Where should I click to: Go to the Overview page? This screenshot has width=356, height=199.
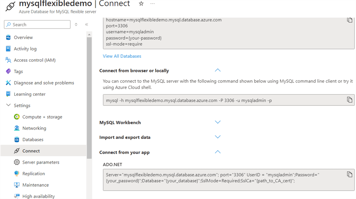coord(23,38)
